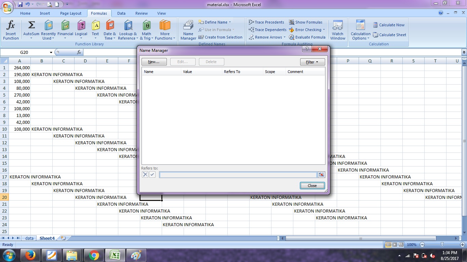
Task: Click New button in Name Manager
Action: (x=154, y=62)
